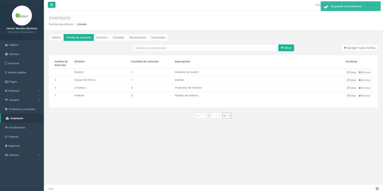Open Ventas rápidas in sidebar
This screenshot has height=191, width=383.
tap(22, 72)
